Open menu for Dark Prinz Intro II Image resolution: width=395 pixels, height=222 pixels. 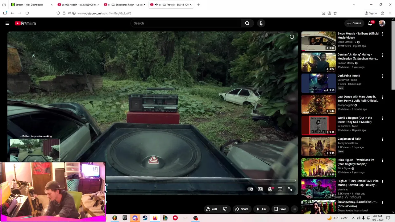pos(382,76)
